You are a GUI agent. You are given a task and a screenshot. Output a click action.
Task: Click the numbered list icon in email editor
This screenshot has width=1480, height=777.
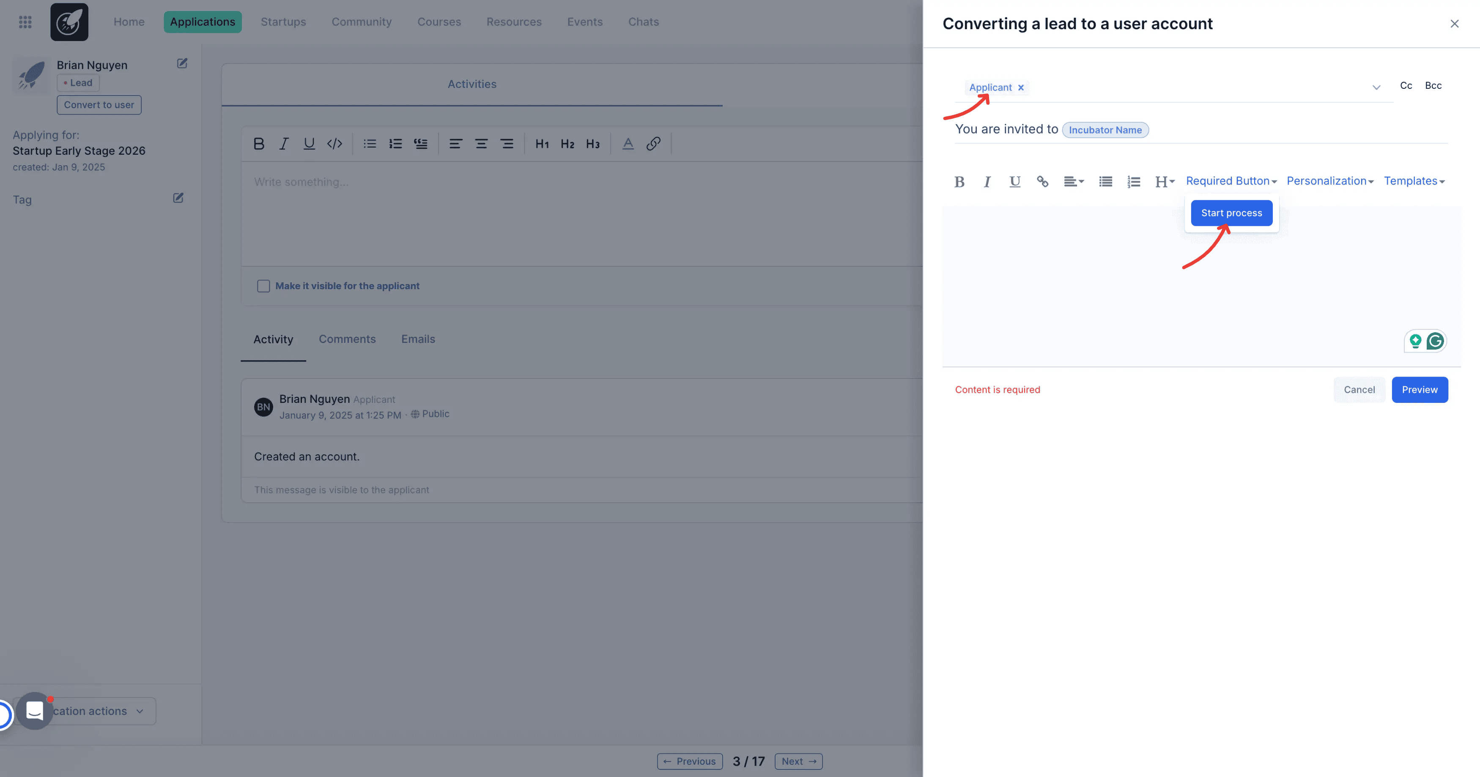point(1134,182)
